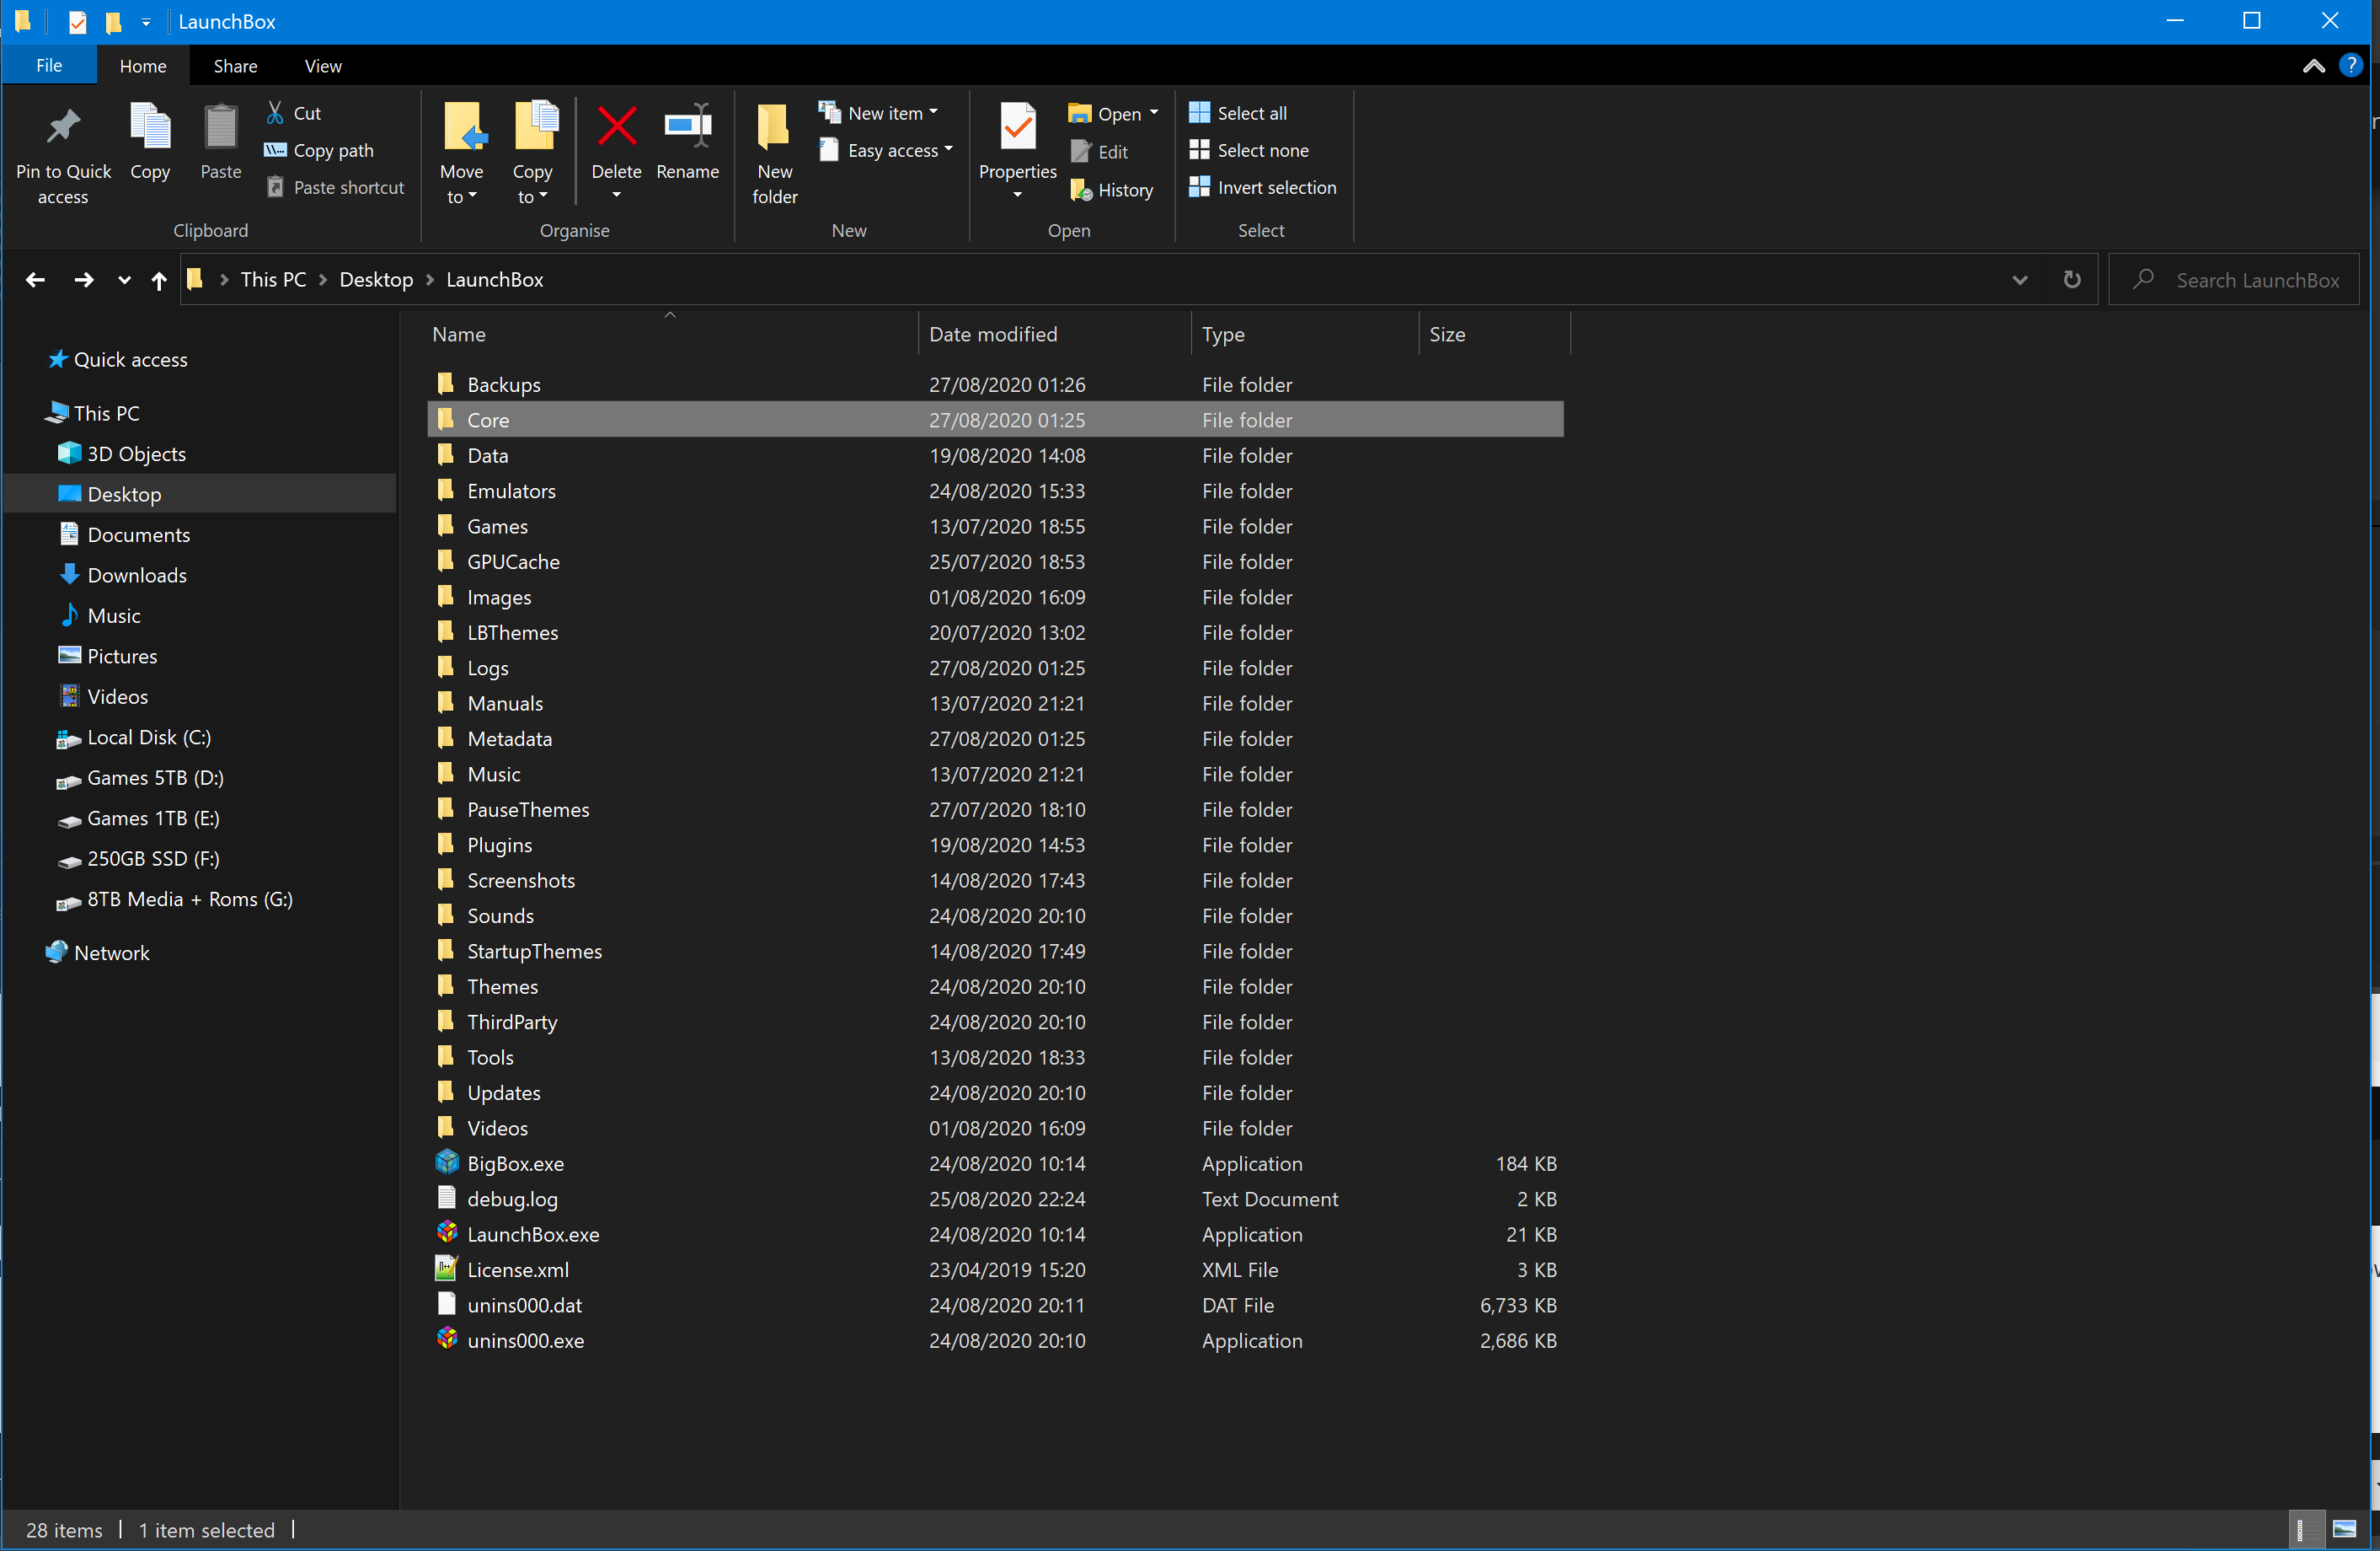This screenshot has height=1551, width=2380.
Task: Select the ThirdParty folder
Action: click(995, 1022)
